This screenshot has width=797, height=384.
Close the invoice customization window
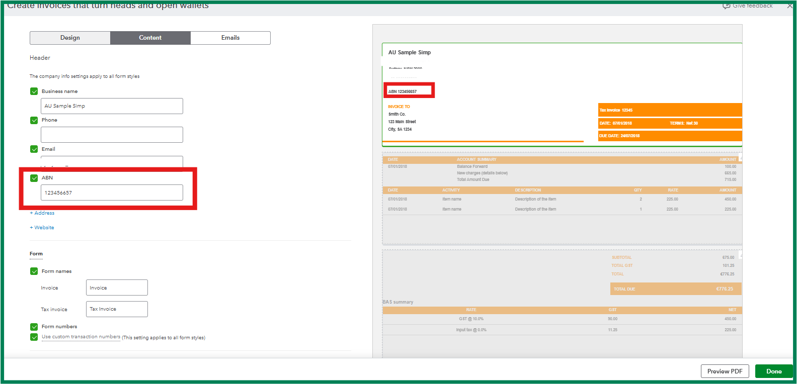pyautogui.click(x=789, y=6)
